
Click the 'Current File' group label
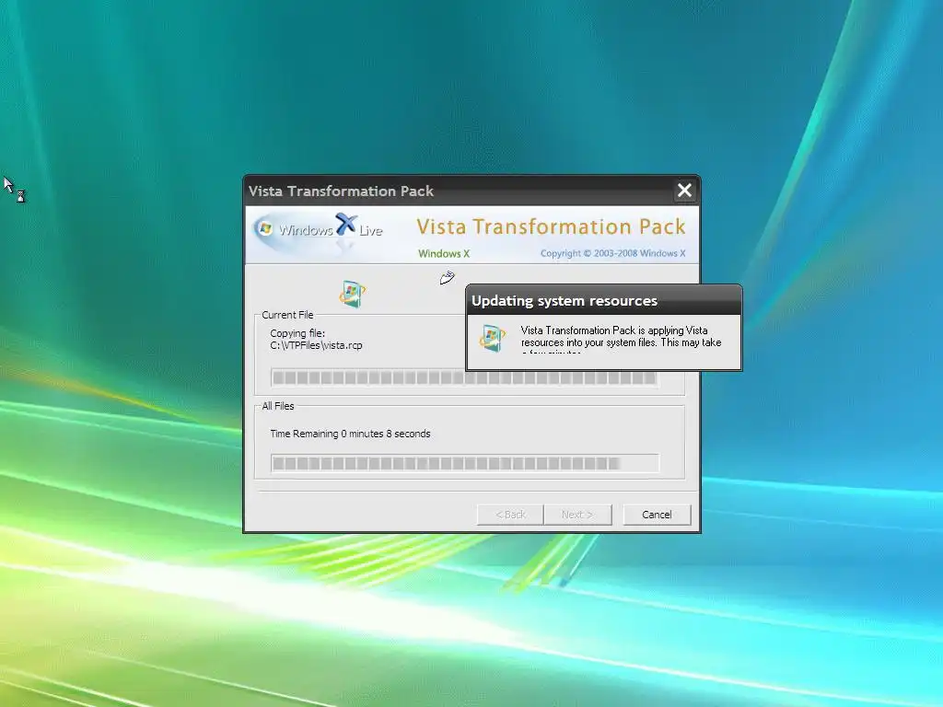[287, 315]
